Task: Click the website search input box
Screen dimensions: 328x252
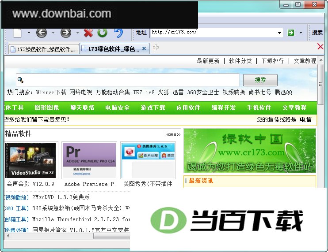Action: [128, 80]
